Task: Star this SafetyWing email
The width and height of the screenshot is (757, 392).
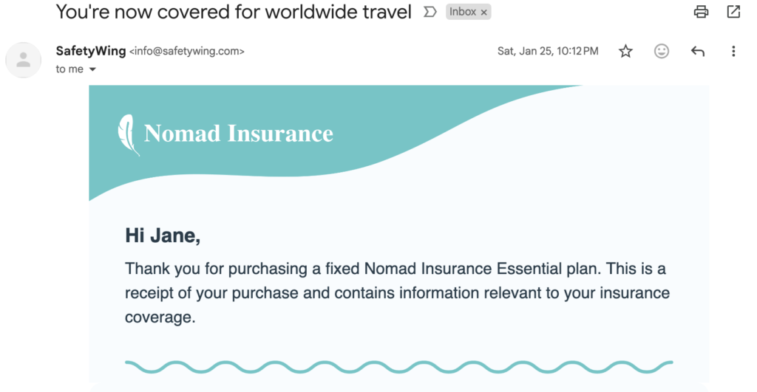Action: tap(625, 52)
